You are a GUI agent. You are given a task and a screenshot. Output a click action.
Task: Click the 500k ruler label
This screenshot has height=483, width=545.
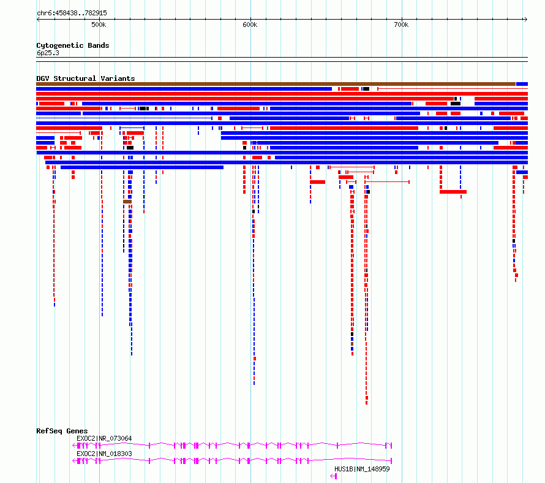coord(99,25)
